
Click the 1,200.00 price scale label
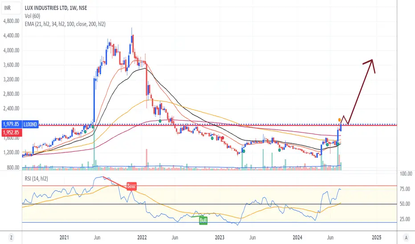tap(11, 153)
